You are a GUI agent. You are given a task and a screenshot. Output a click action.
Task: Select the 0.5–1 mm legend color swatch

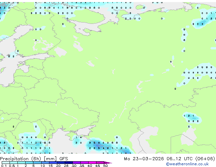click(x=14, y=163)
